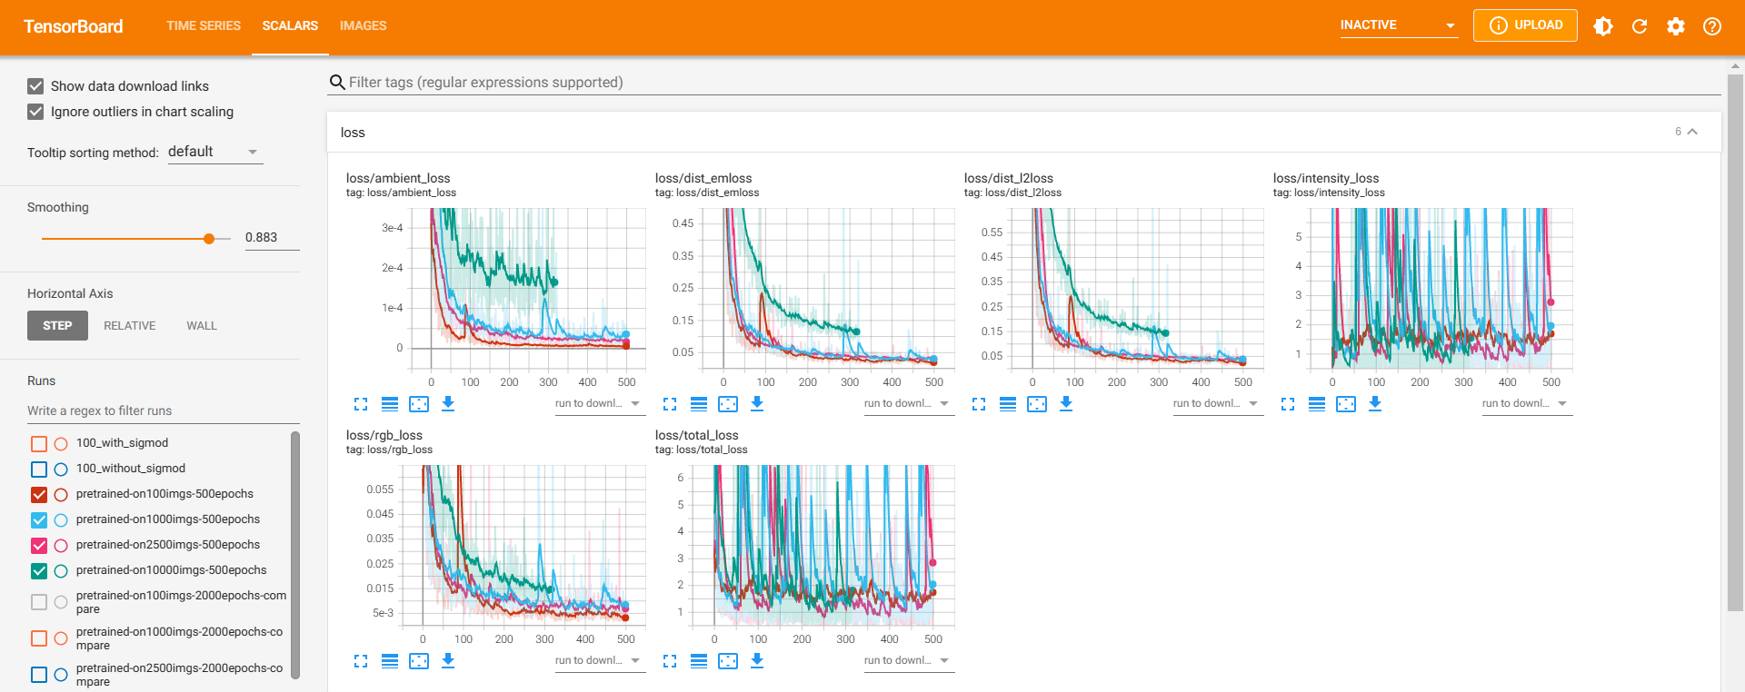Disable run pretrained-on10000imgs-500epochs
Image resolution: width=1745 pixels, height=692 pixels.
[x=39, y=571]
